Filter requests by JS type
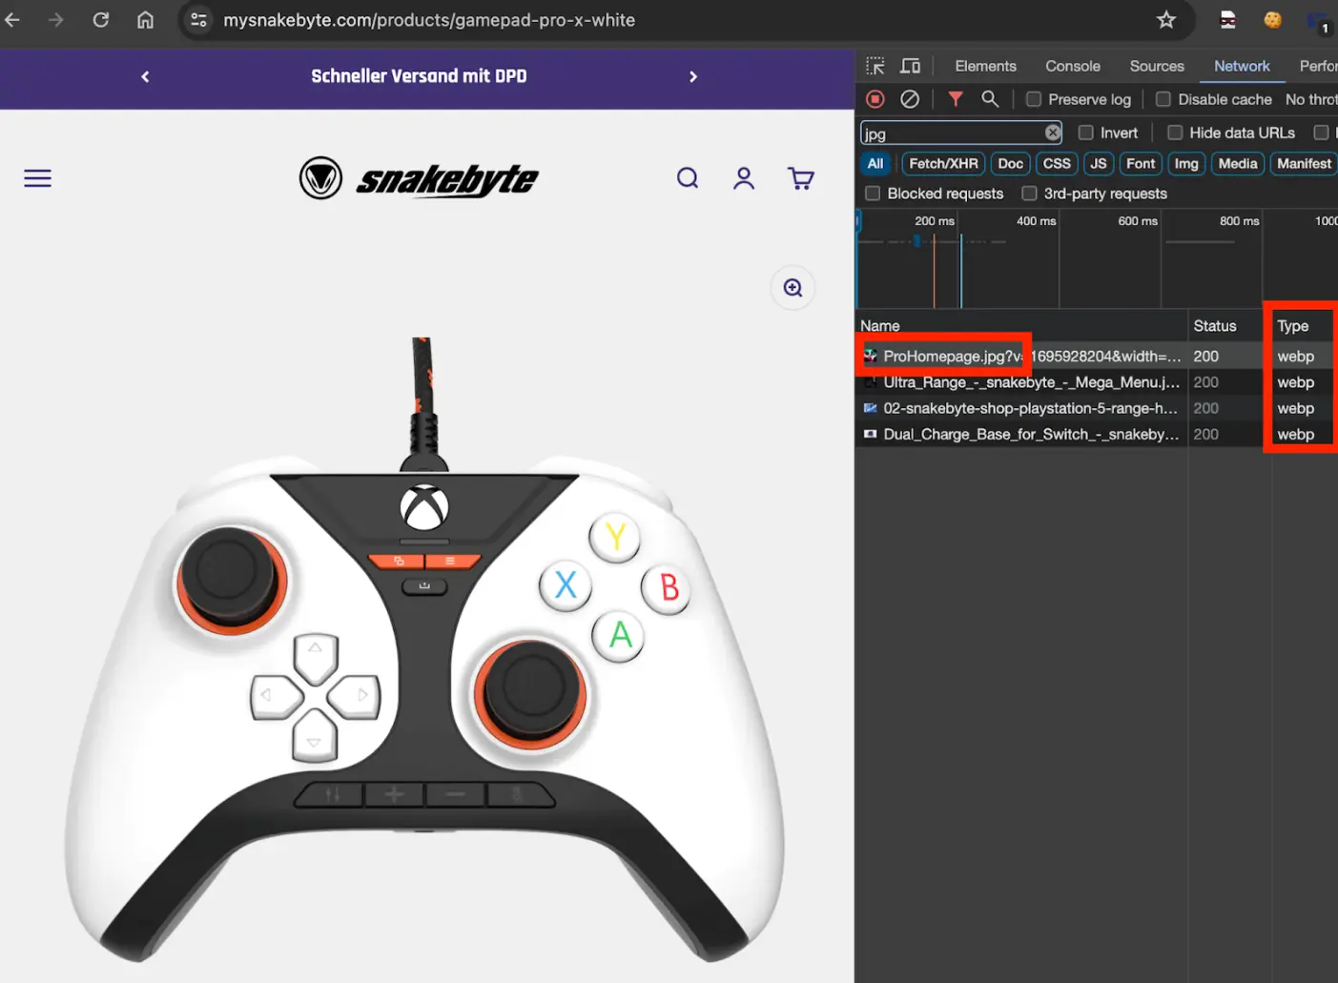Viewport: 1338px width, 983px height. (1098, 164)
